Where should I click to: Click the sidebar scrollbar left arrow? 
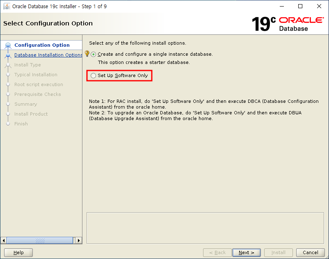(4, 240)
